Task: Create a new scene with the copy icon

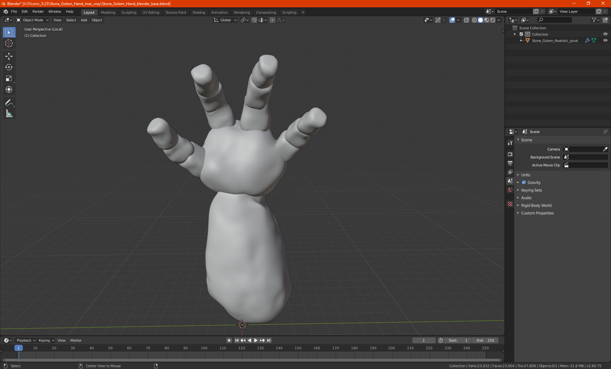Action: (536, 11)
